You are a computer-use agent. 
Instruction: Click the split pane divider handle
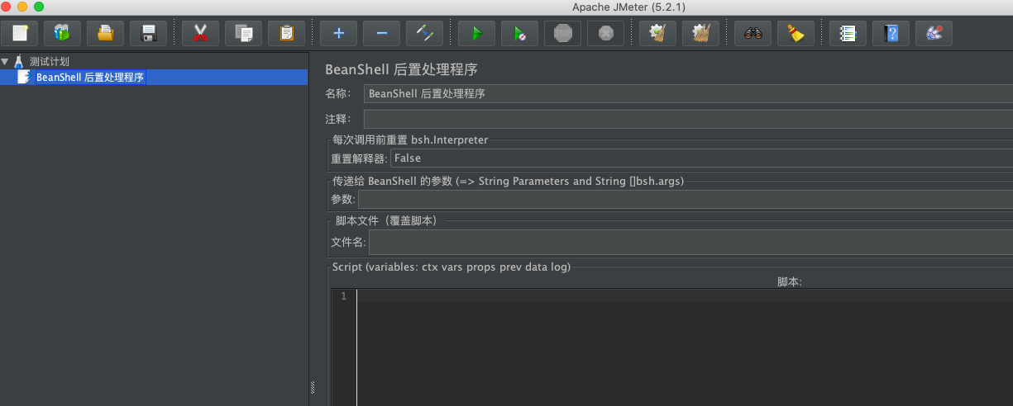[x=312, y=387]
